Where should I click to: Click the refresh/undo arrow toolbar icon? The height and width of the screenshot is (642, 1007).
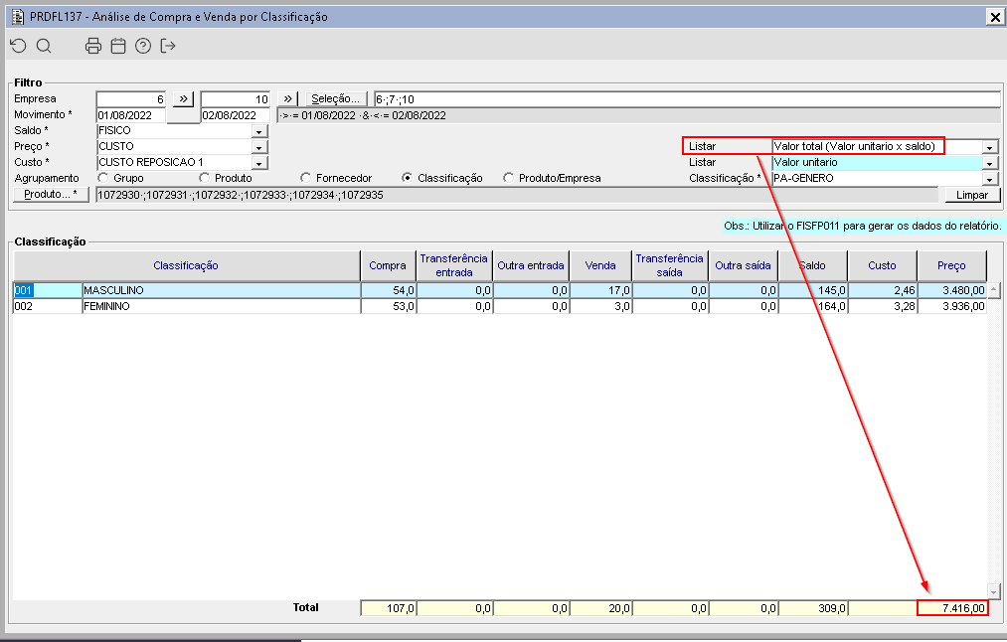(19, 46)
